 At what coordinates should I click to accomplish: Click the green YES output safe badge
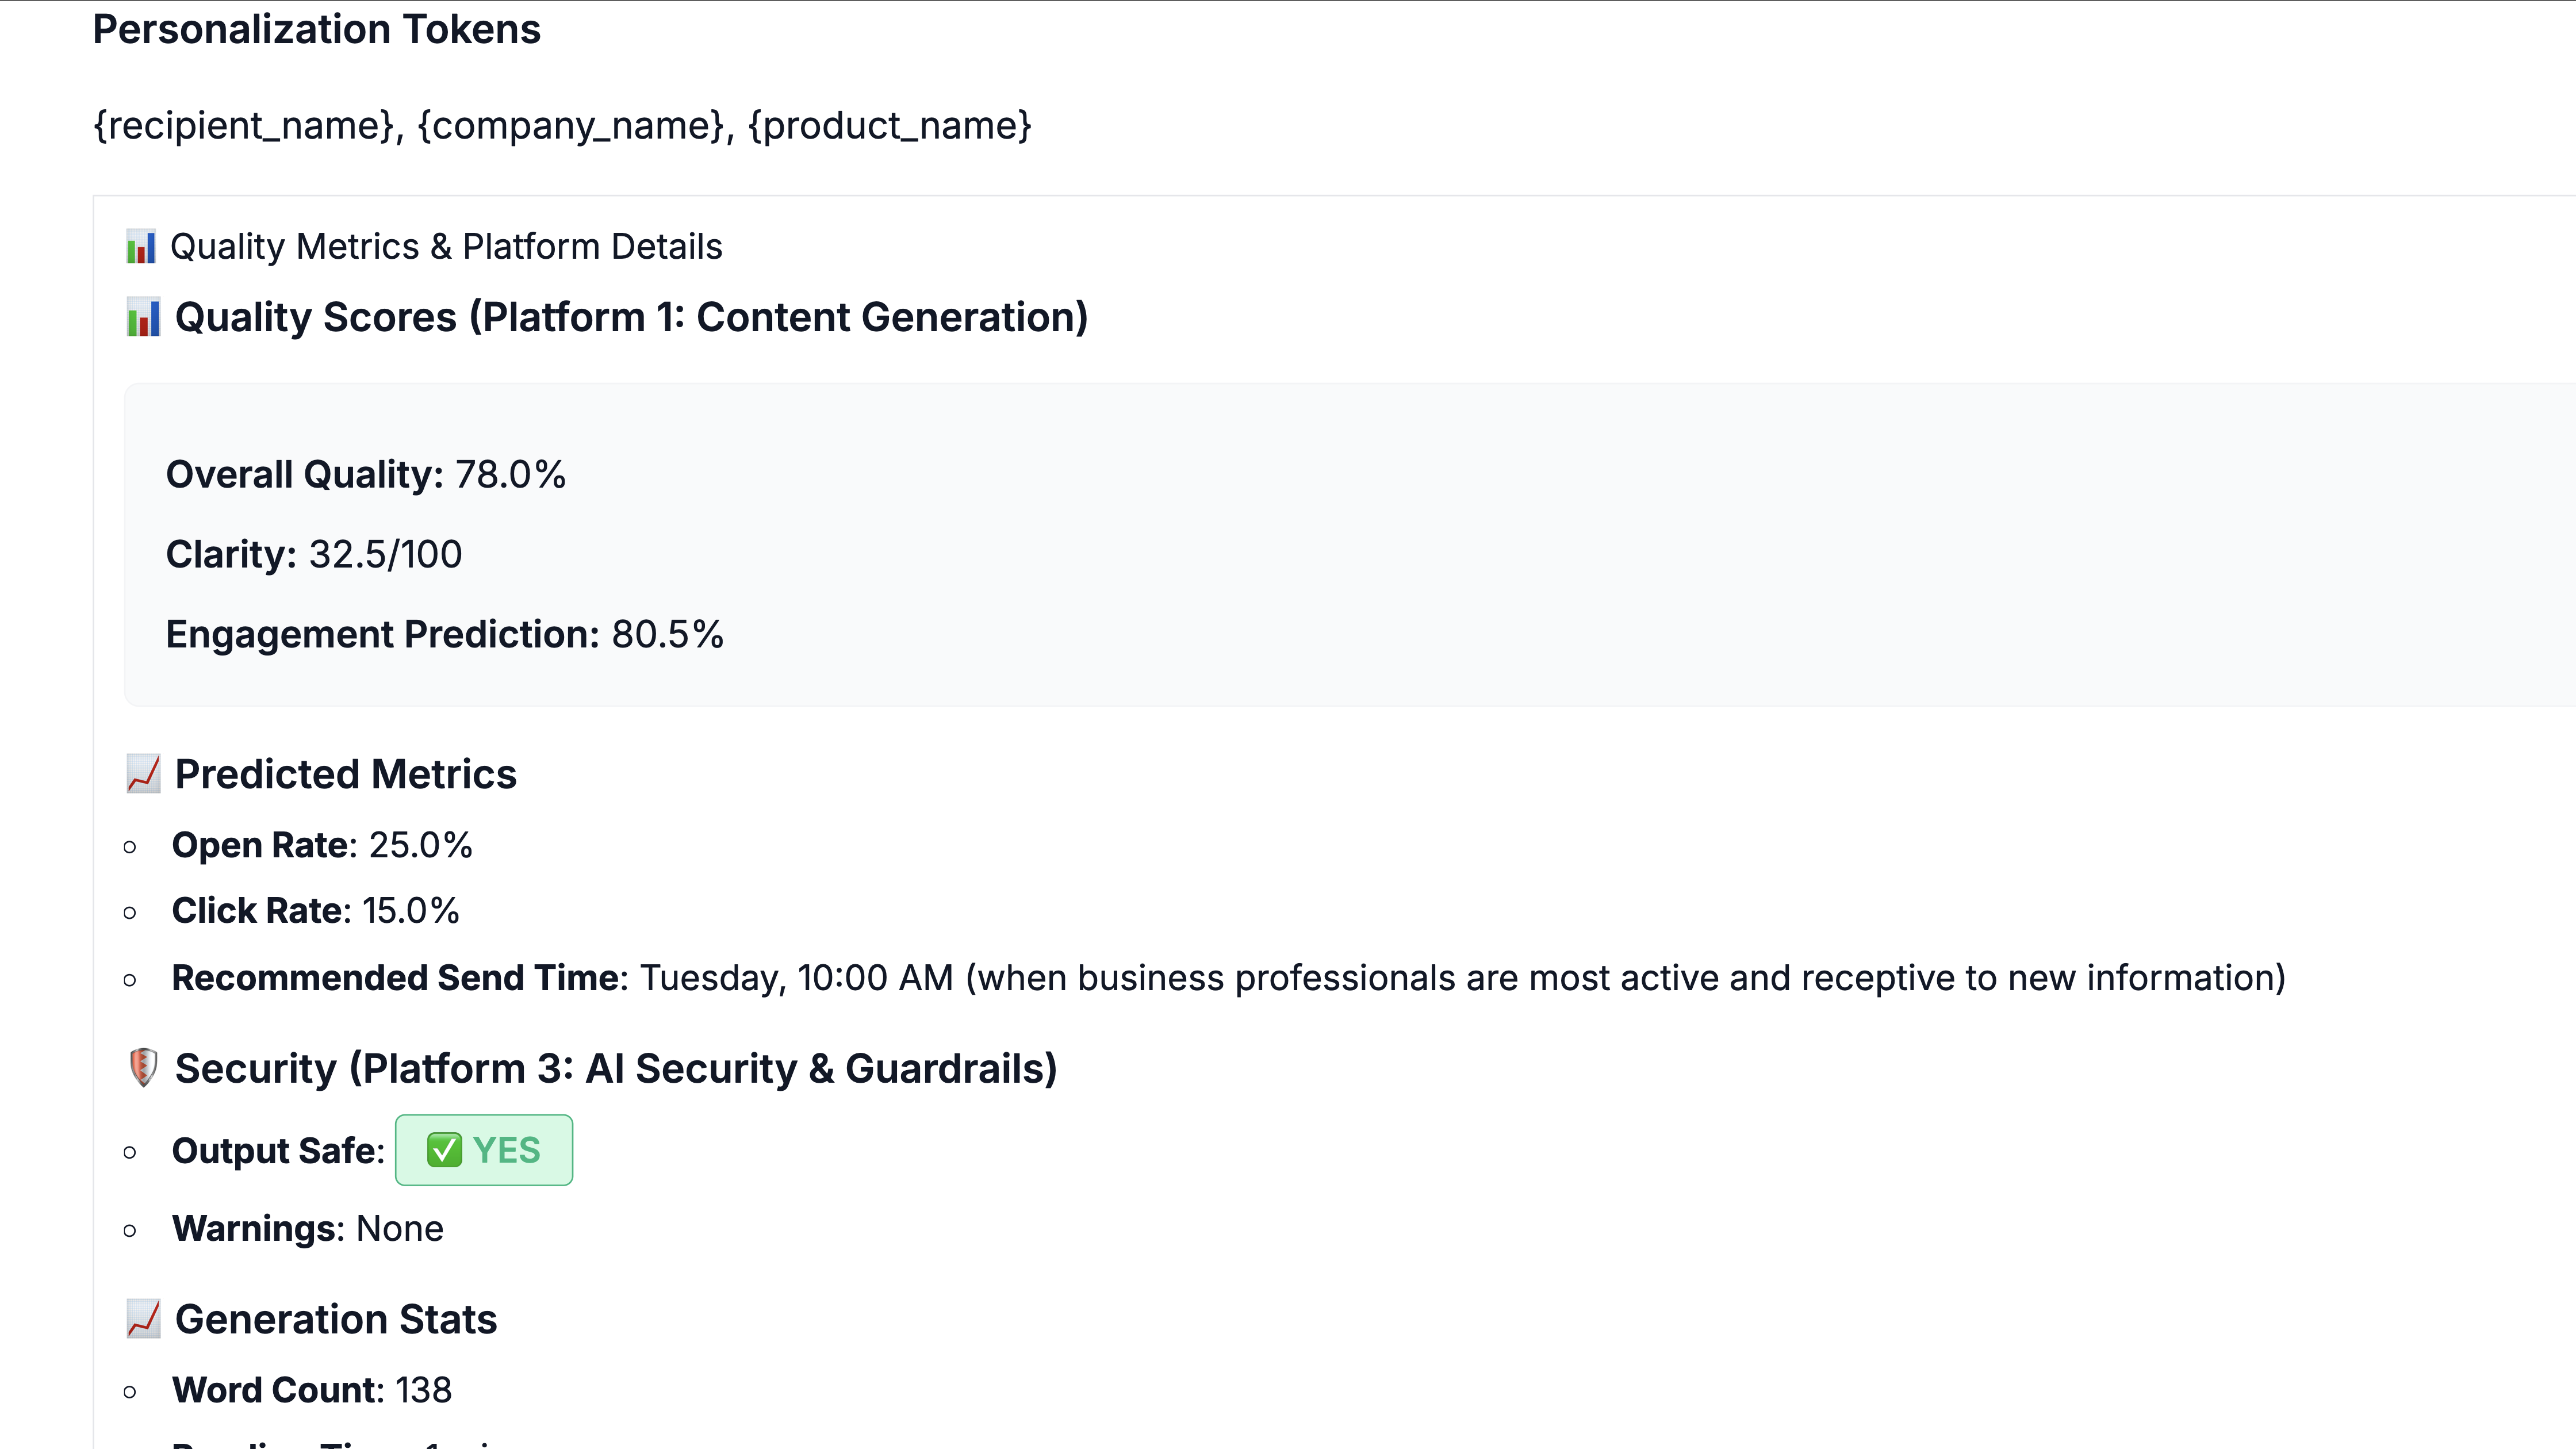[x=484, y=1150]
